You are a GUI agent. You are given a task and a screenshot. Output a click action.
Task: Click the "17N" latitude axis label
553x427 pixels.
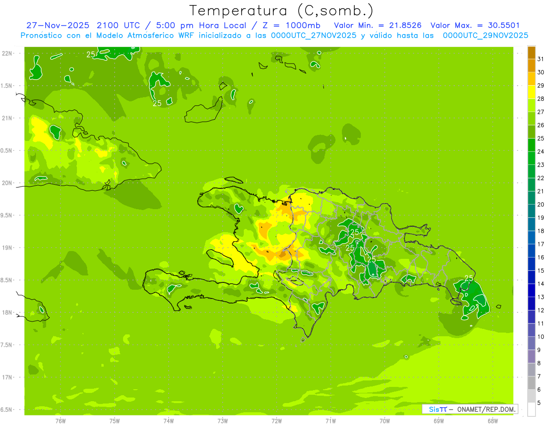(7, 377)
